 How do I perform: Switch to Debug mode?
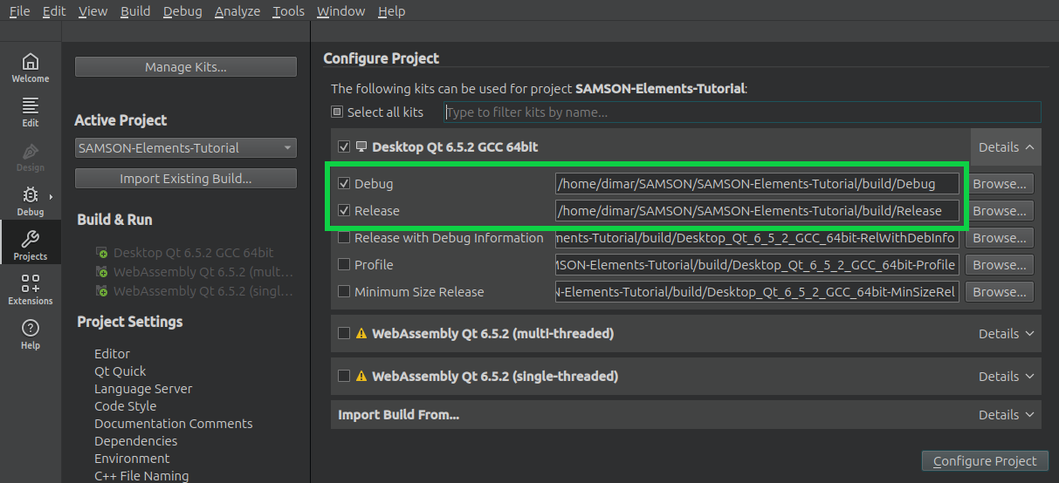click(x=31, y=201)
